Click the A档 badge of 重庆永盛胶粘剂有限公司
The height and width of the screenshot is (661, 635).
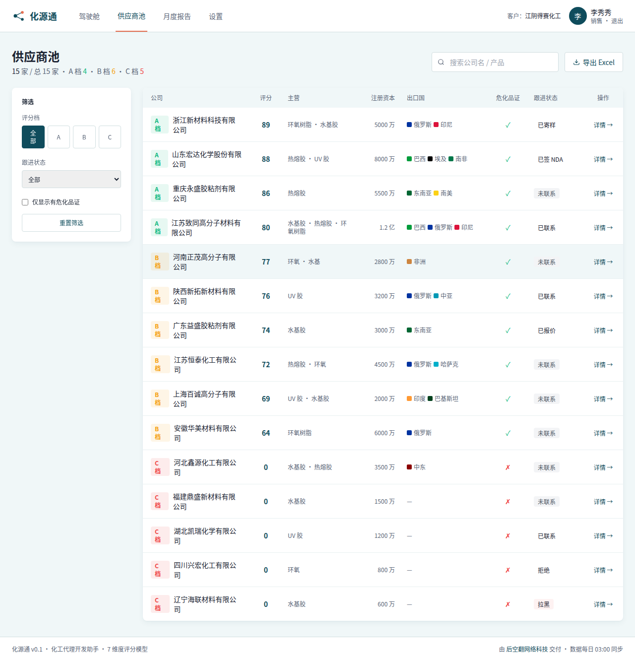(160, 193)
